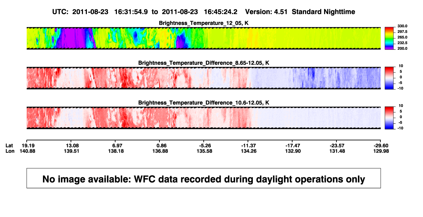This screenshot has height=217, width=423.
Task: Click the Lon axis label
Action: 10,151
